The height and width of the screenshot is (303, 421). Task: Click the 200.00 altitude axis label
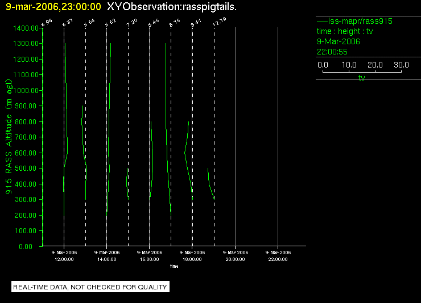point(26,215)
